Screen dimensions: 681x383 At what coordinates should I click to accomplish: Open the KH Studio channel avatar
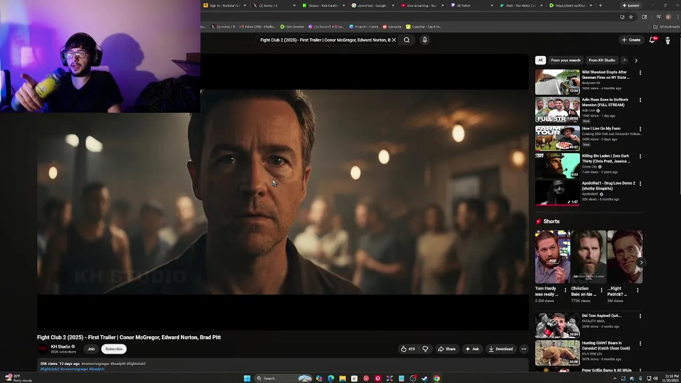[43, 349]
